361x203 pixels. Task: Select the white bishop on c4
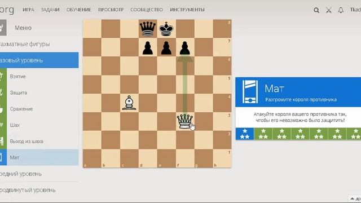129,103
